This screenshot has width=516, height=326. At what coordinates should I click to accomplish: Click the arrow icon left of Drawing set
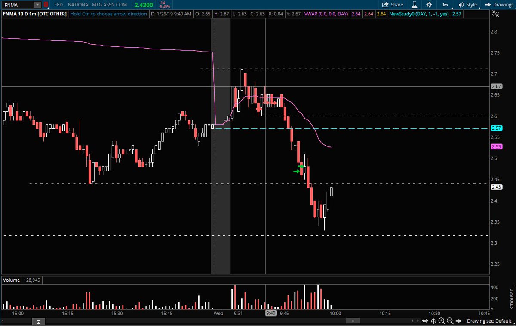459,321
